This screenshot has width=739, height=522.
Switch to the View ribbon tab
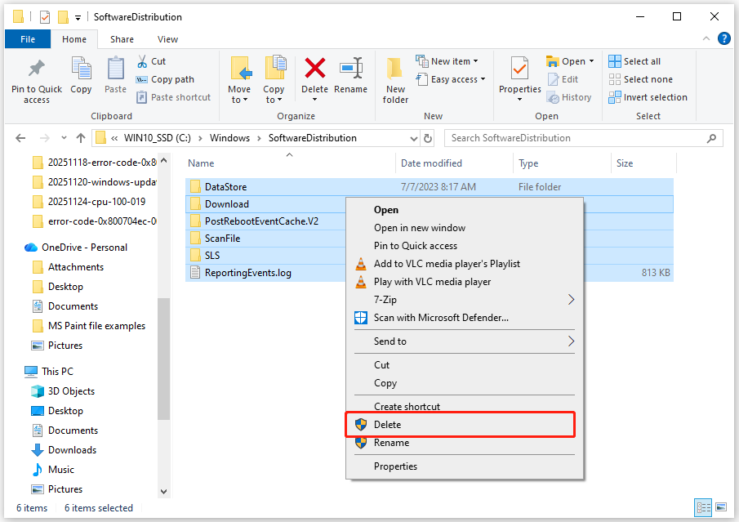click(x=167, y=38)
